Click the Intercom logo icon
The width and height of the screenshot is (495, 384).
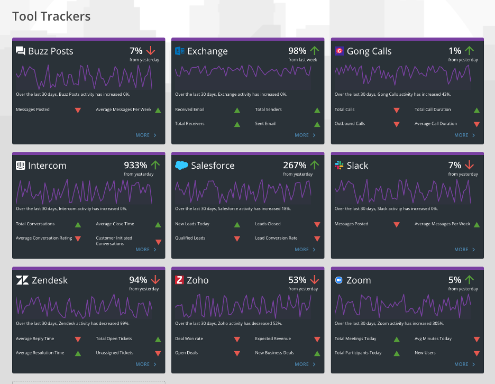coord(21,165)
